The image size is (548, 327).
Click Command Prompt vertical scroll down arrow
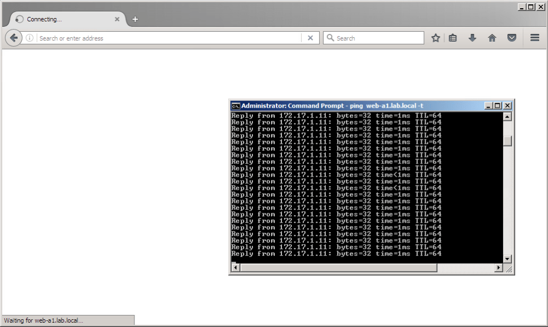[507, 259]
